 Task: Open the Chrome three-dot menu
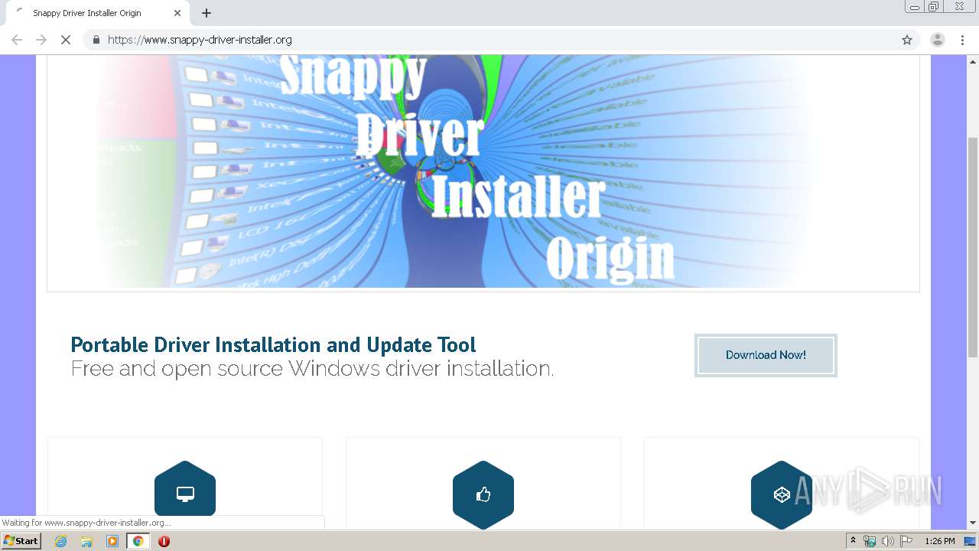click(x=962, y=40)
